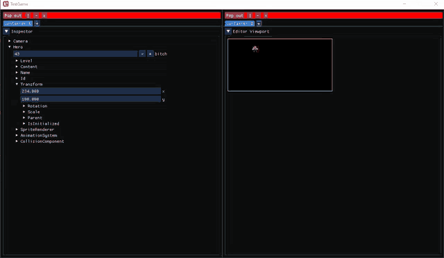The width and height of the screenshot is (444, 258).
Task: Click Pop out in right panel bar
Action: click(234, 15)
